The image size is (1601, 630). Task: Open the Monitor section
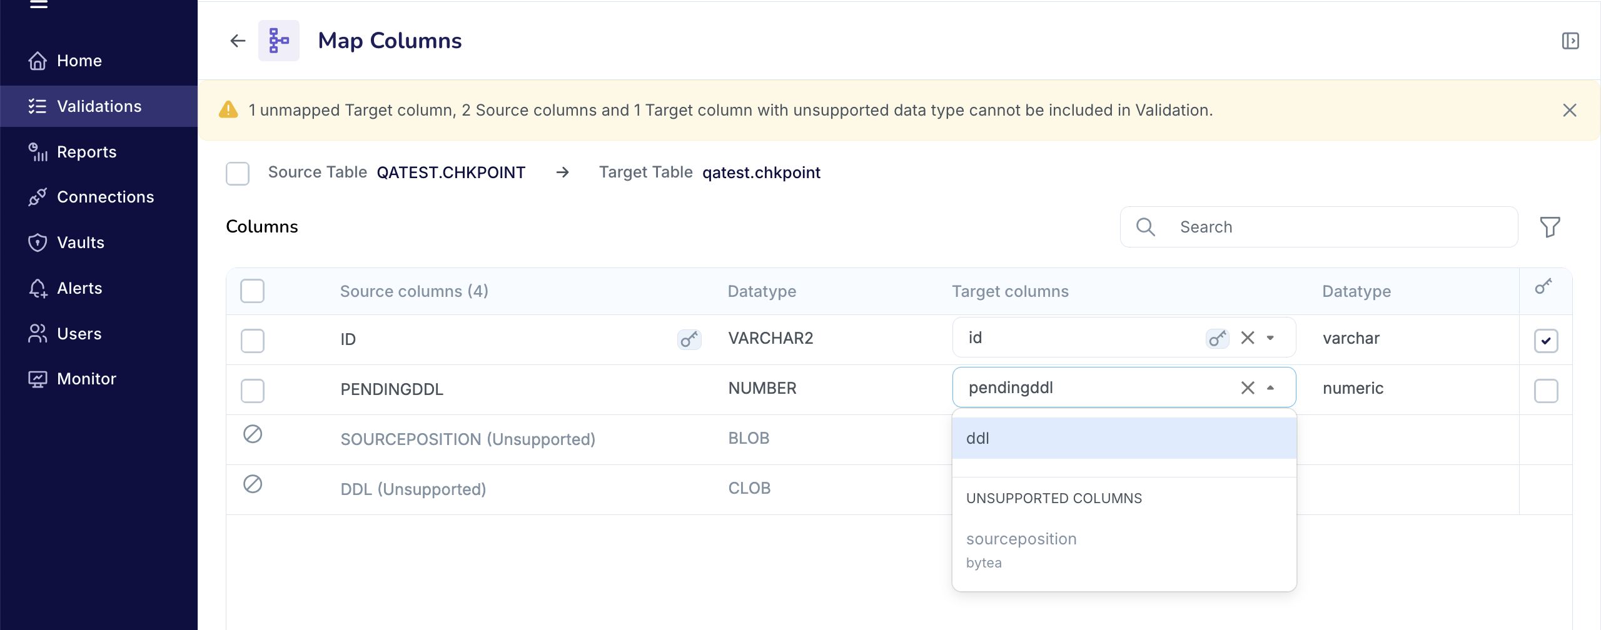point(86,378)
